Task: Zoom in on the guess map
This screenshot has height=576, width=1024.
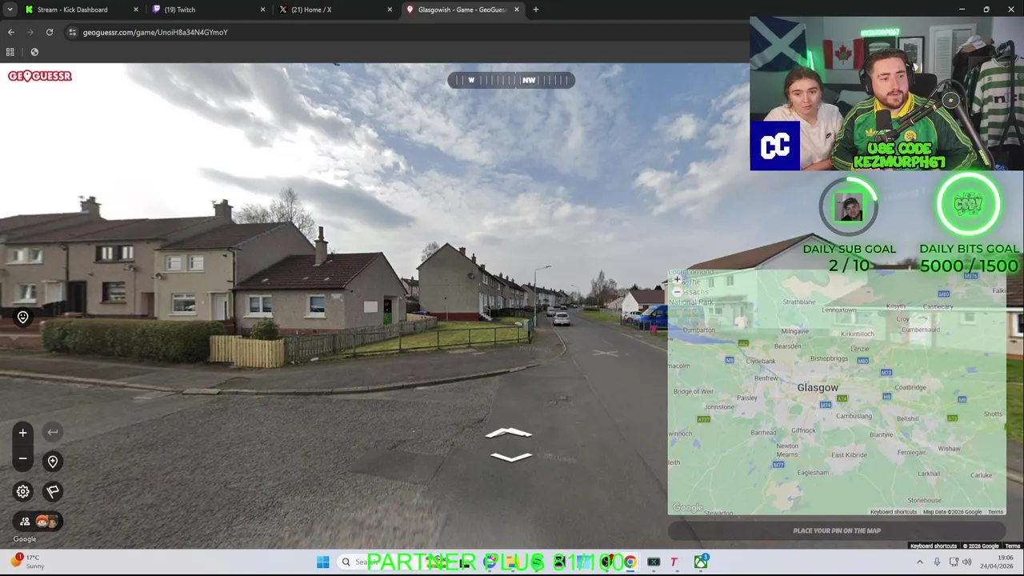Action: click(678, 280)
